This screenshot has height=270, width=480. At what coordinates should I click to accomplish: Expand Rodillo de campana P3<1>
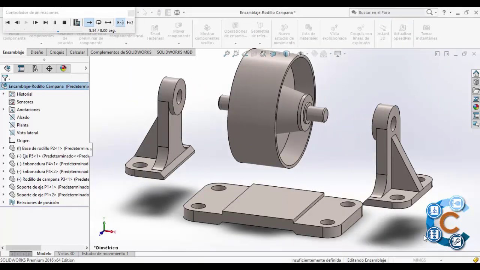click(x=3, y=179)
